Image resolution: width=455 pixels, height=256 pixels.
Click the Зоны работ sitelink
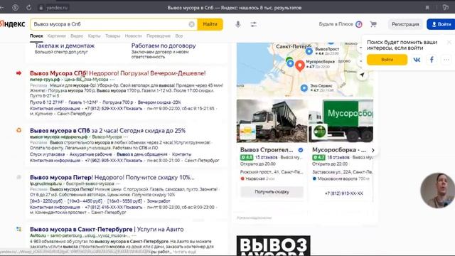point(159,201)
